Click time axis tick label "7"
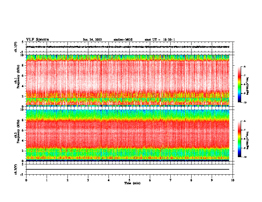Image resolution: width=262 pixels, height=202 pixels. (x=171, y=180)
